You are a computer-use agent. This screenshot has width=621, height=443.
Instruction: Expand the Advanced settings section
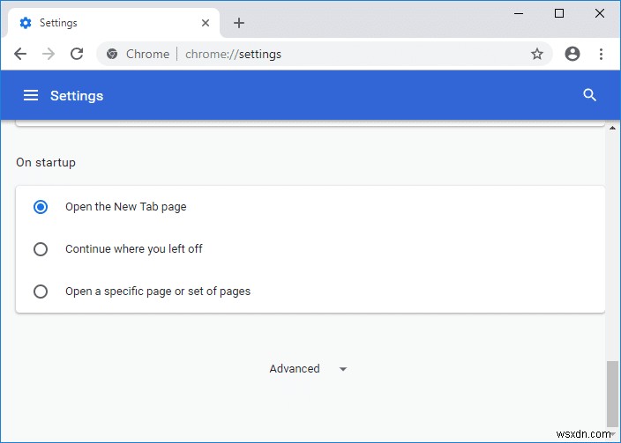(295, 369)
